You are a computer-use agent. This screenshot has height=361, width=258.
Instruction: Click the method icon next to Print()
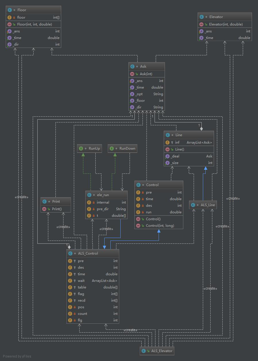click(x=44, y=209)
